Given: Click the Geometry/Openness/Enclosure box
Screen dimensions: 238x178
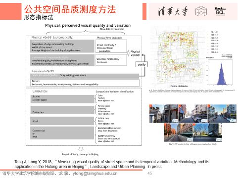Looking at the screenshot, I should (111, 60).
